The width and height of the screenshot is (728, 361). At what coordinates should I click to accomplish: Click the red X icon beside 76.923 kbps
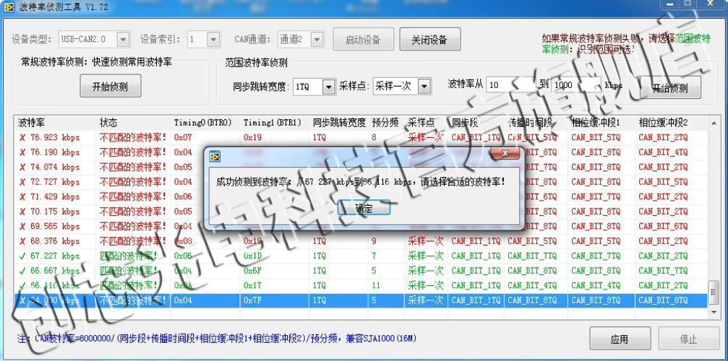point(22,137)
